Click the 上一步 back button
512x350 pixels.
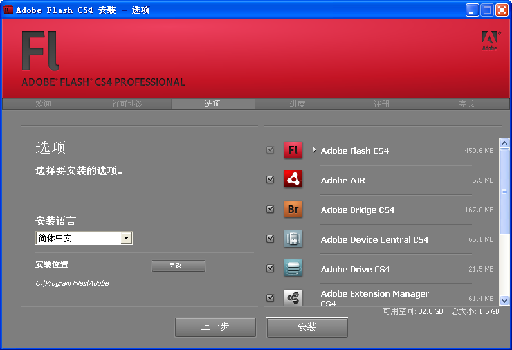point(215,327)
